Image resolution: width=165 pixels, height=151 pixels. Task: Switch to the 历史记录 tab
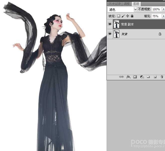[115, 4]
